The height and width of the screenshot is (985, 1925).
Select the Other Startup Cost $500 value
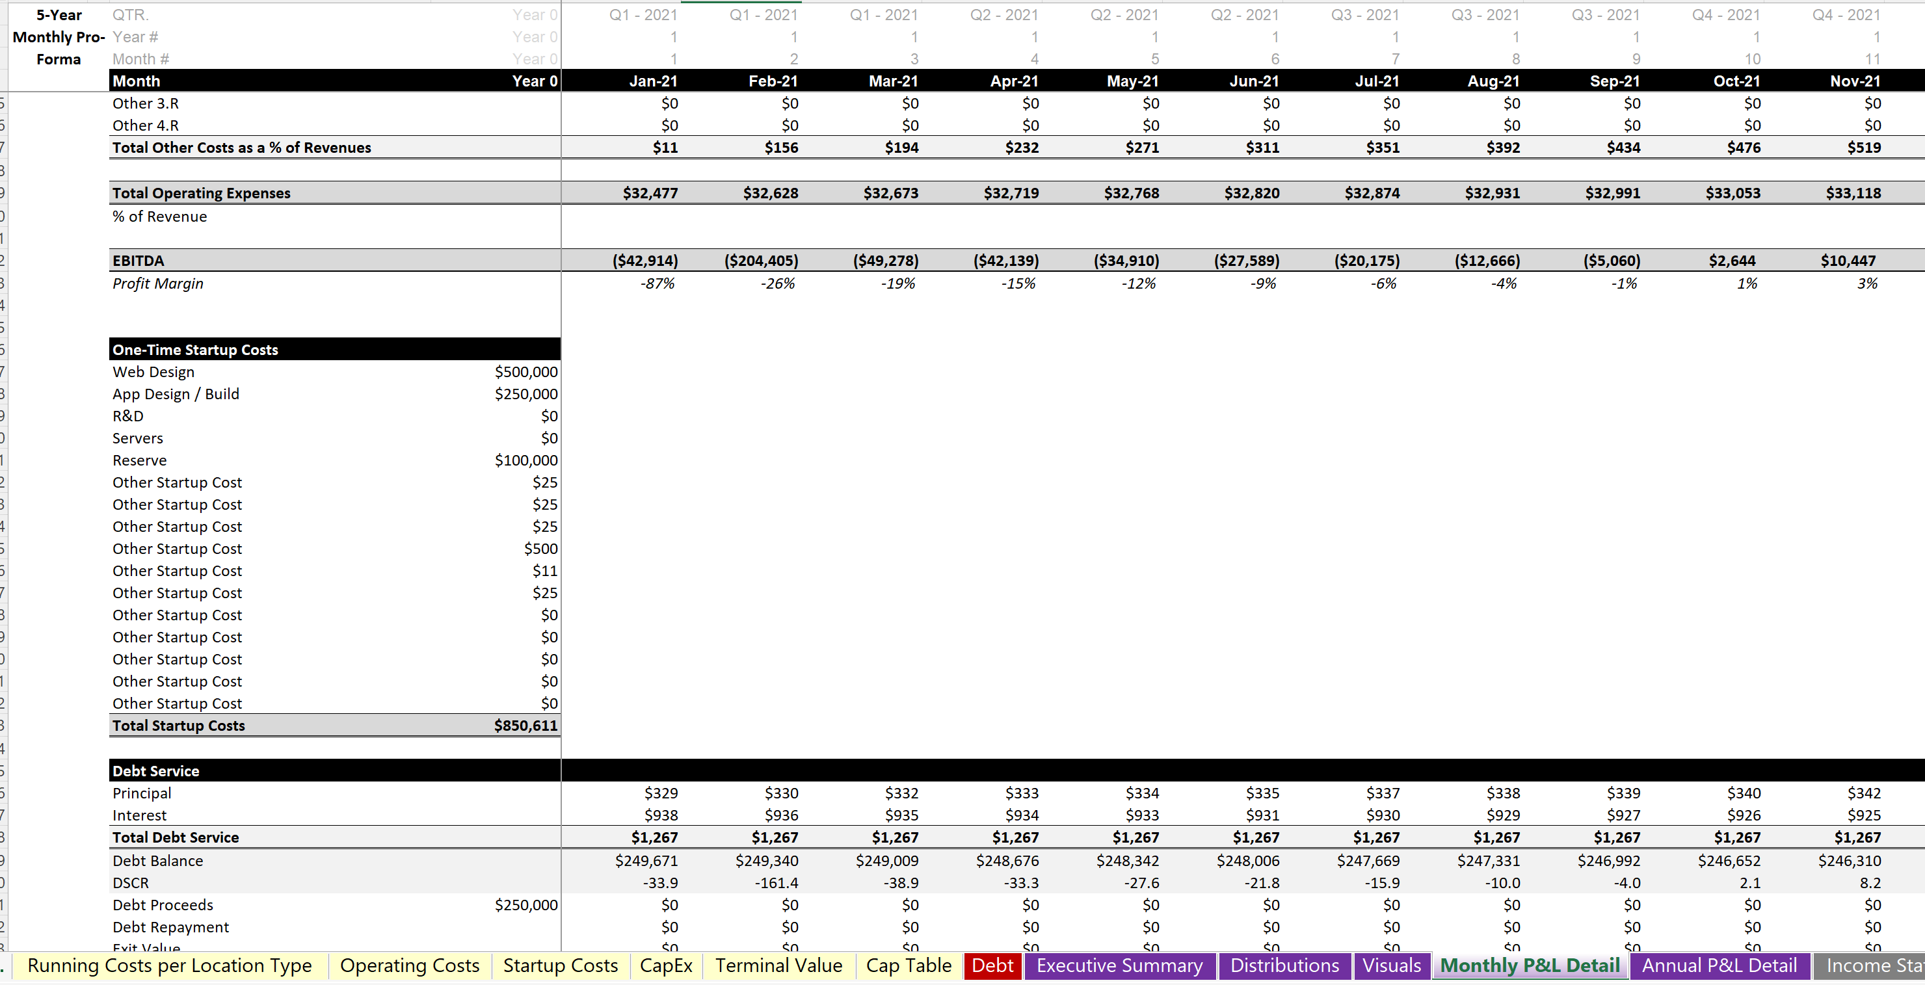[x=540, y=549]
